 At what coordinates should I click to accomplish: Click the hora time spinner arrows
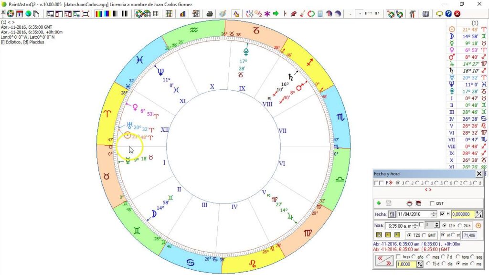point(415,225)
